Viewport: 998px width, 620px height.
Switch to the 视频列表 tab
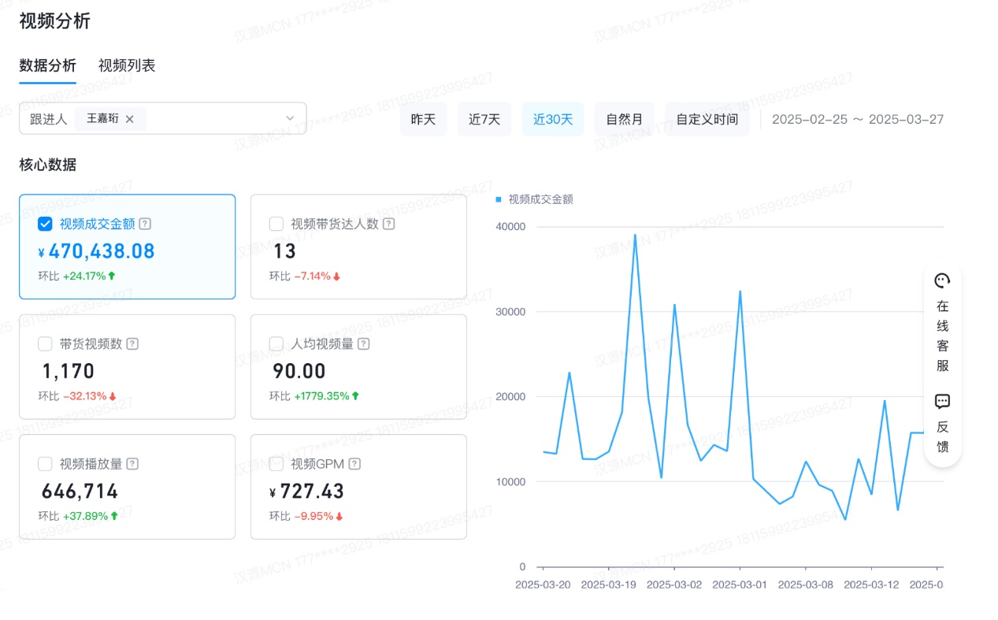pos(127,65)
